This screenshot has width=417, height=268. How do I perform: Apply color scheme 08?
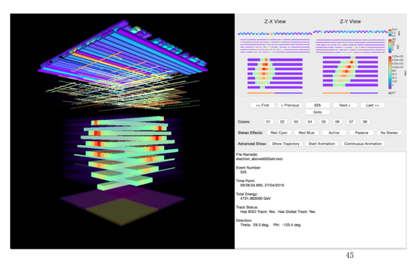365,122
